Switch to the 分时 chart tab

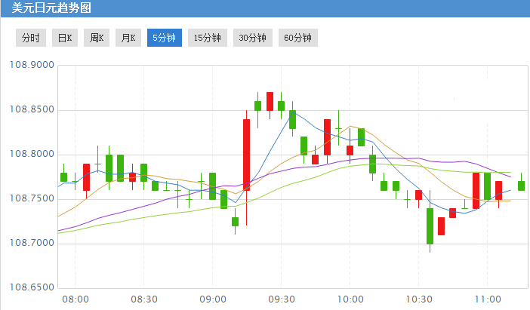pos(30,38)
